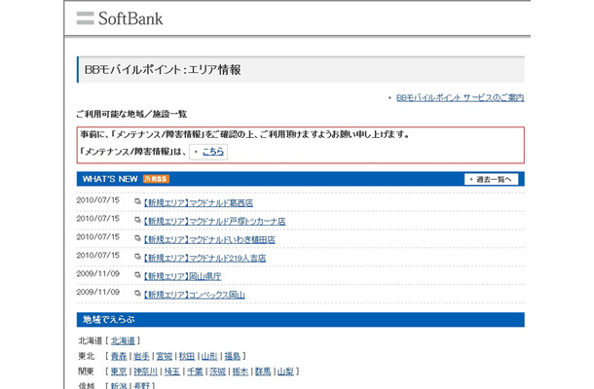Select 茨城 prefecture link
The width and height of the screenshot is (594, 389).
click(x=217, y=371)
